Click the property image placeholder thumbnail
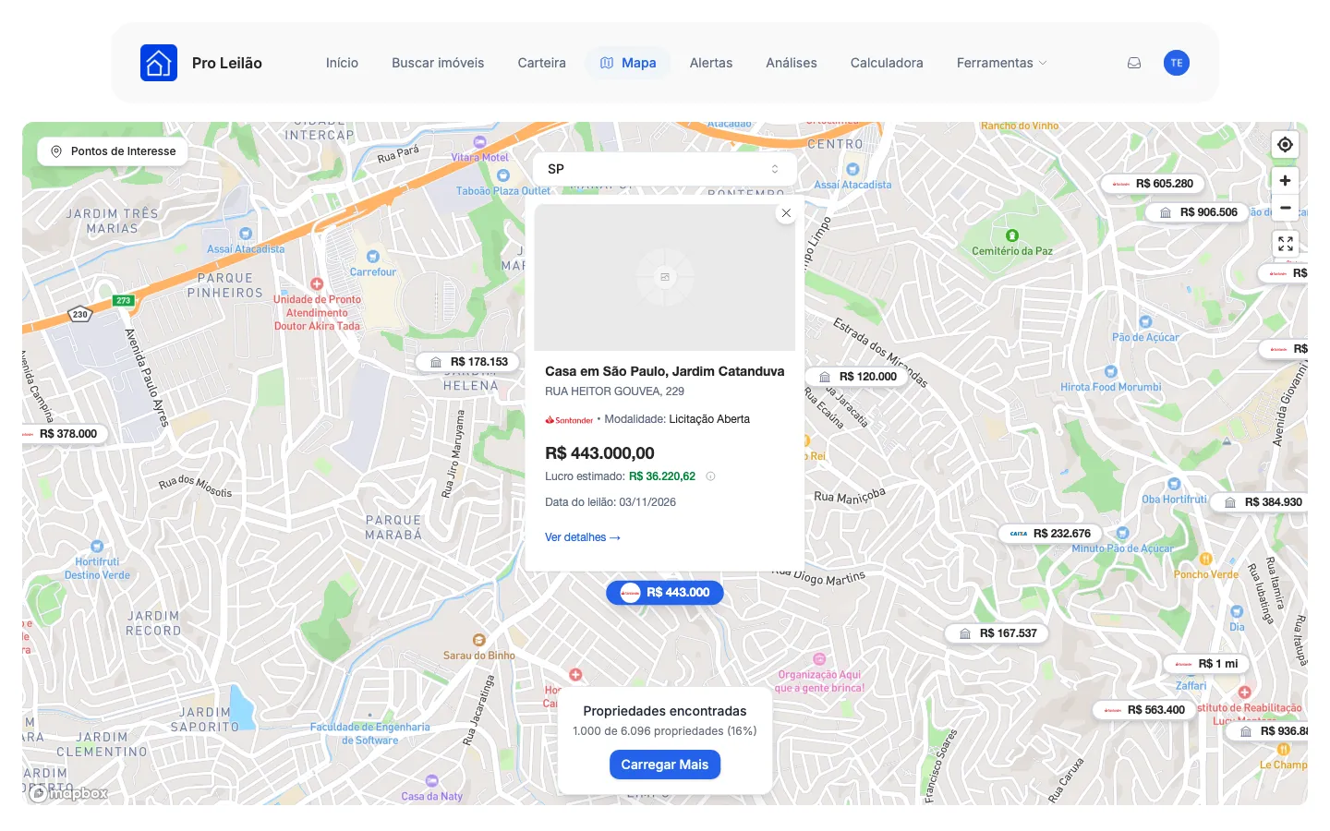The height and width of the screenshot is (831, 1330). click(665, 277)
